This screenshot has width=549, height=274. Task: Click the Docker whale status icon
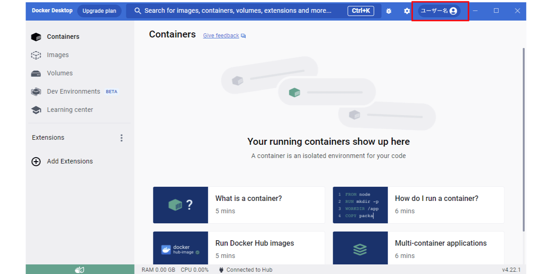click(80, 269)
